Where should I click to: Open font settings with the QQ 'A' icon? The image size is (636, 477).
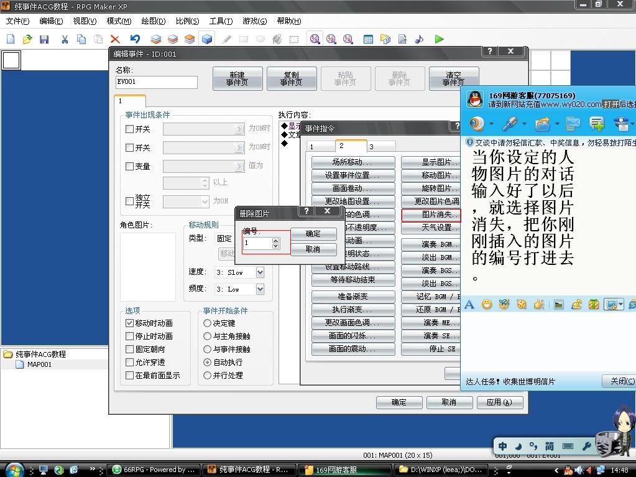pyautogui.click(x=469, y=304)
